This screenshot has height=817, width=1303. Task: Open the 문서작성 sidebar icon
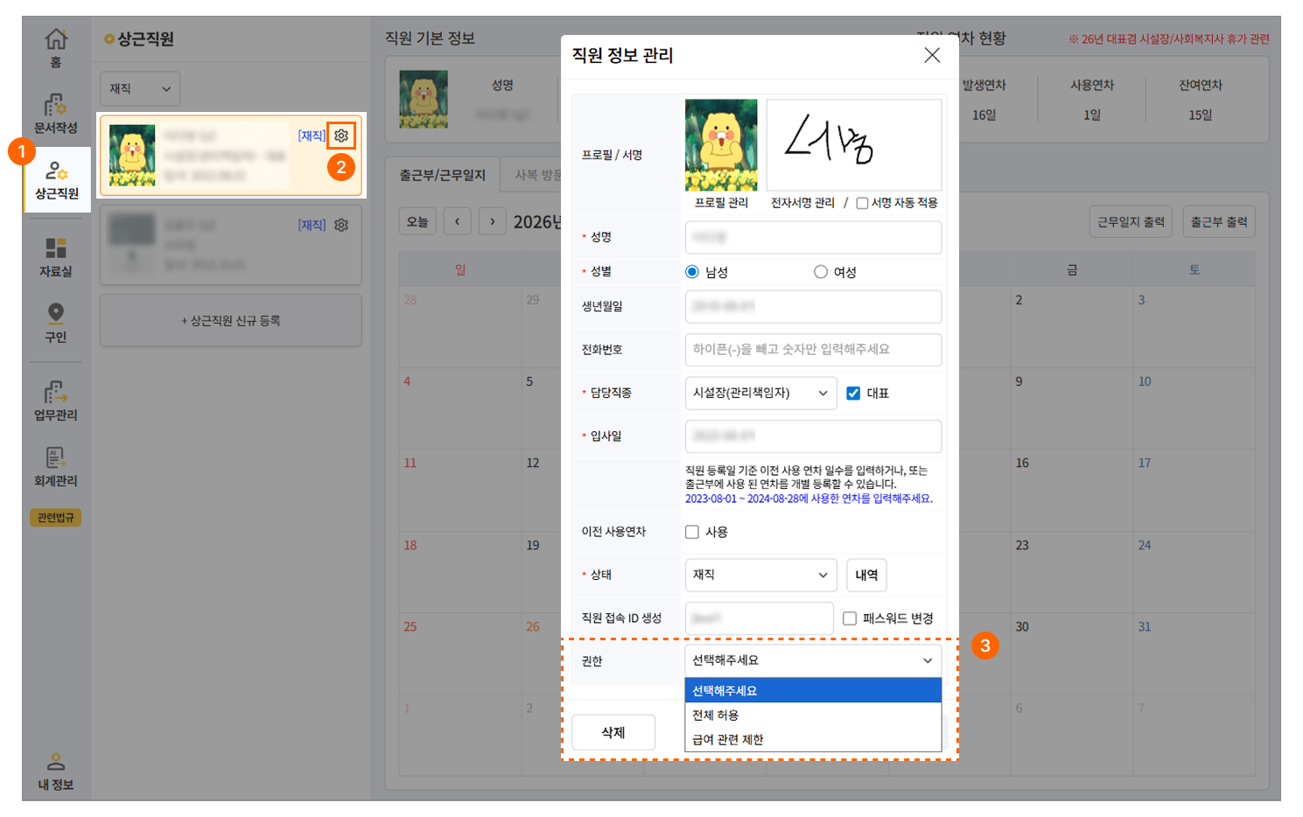point(56,114)
